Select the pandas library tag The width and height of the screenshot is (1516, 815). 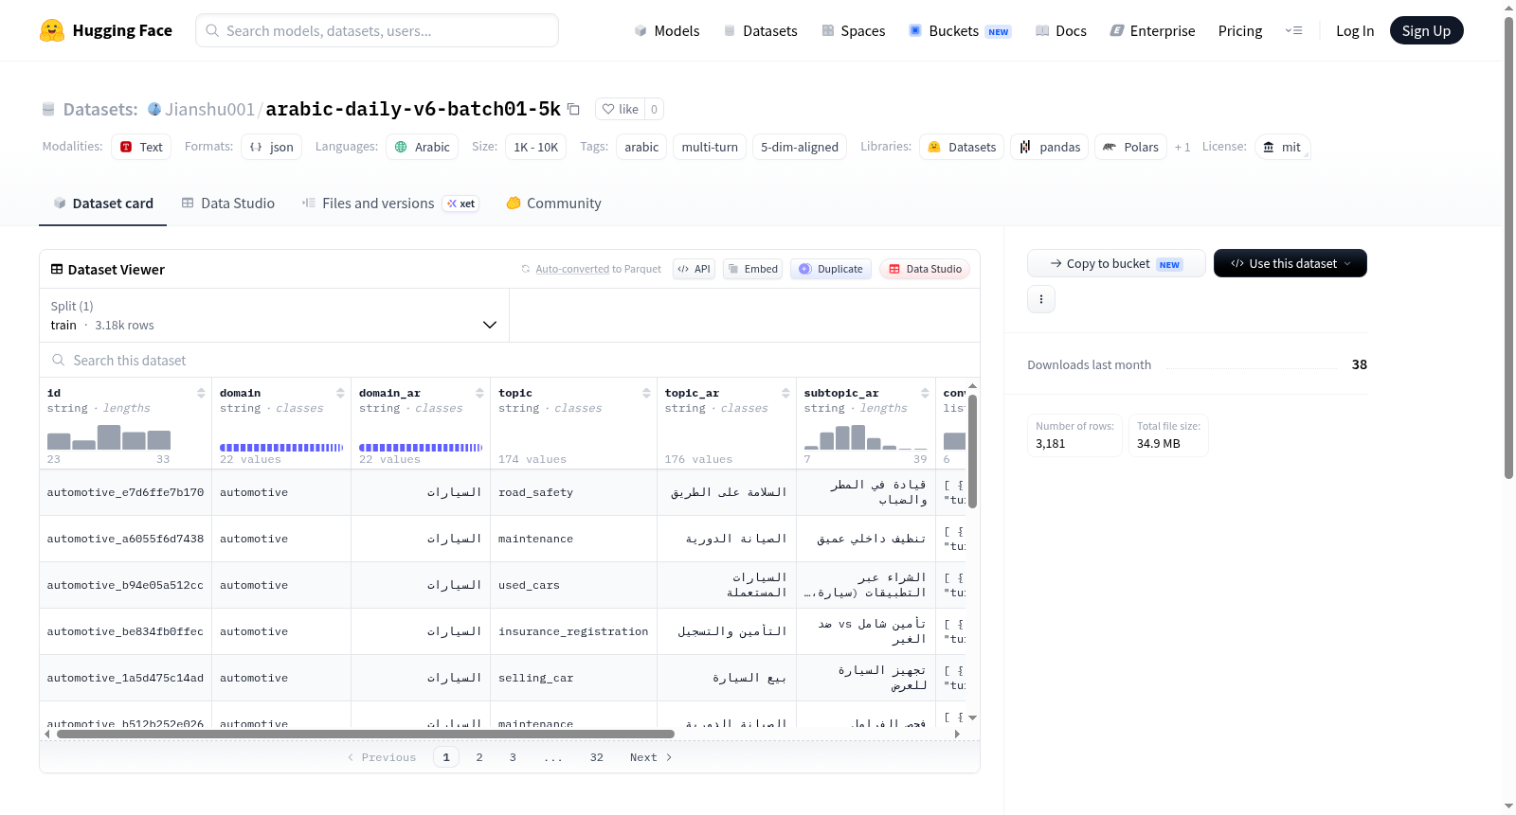click(1049, 147)
